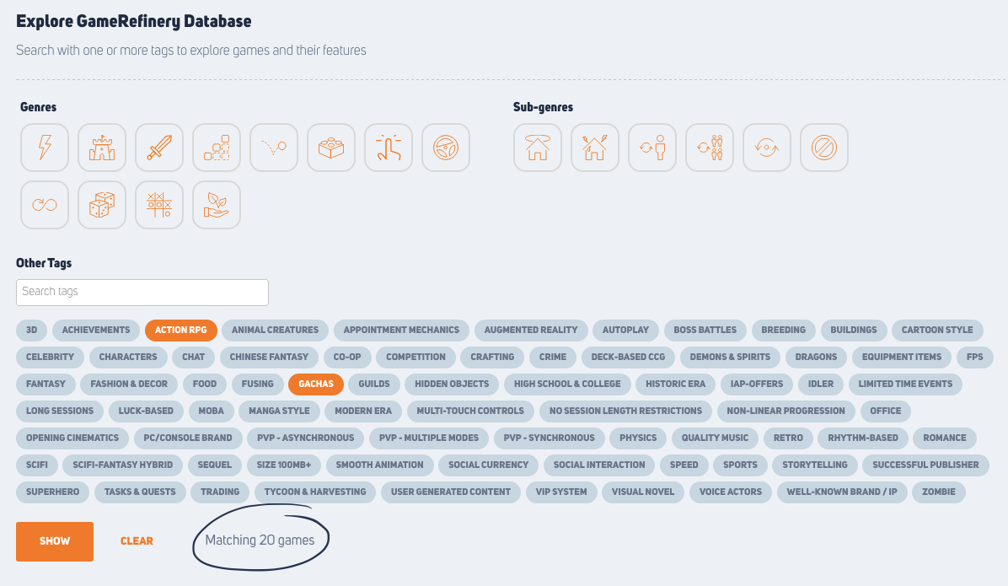
Task: Select the castle genre icon
Action: coord(101,147)
